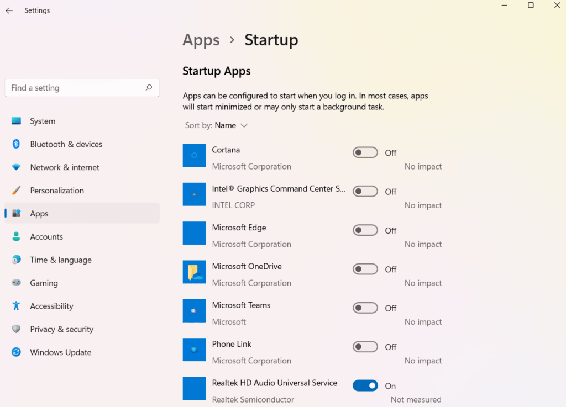Enable Cortana at startup
566x407 pixels.
click(365, 152)
